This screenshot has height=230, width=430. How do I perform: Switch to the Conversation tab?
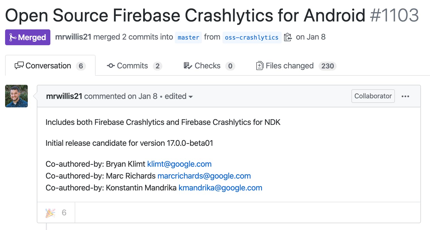(50, 66)
